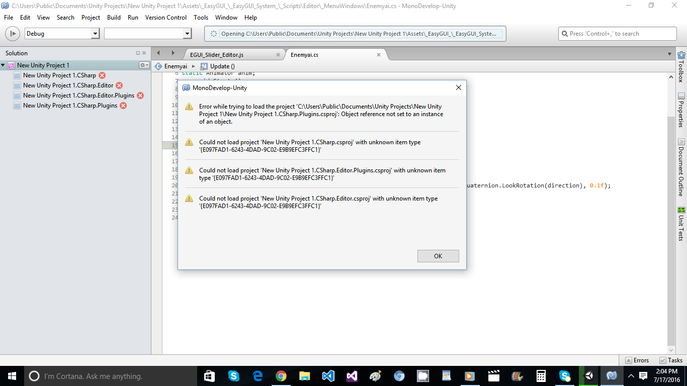Screen dimensions: 687x386
Task: Close the EGUI_Slider_Editor.js tab
Action: tap(279, 55)
